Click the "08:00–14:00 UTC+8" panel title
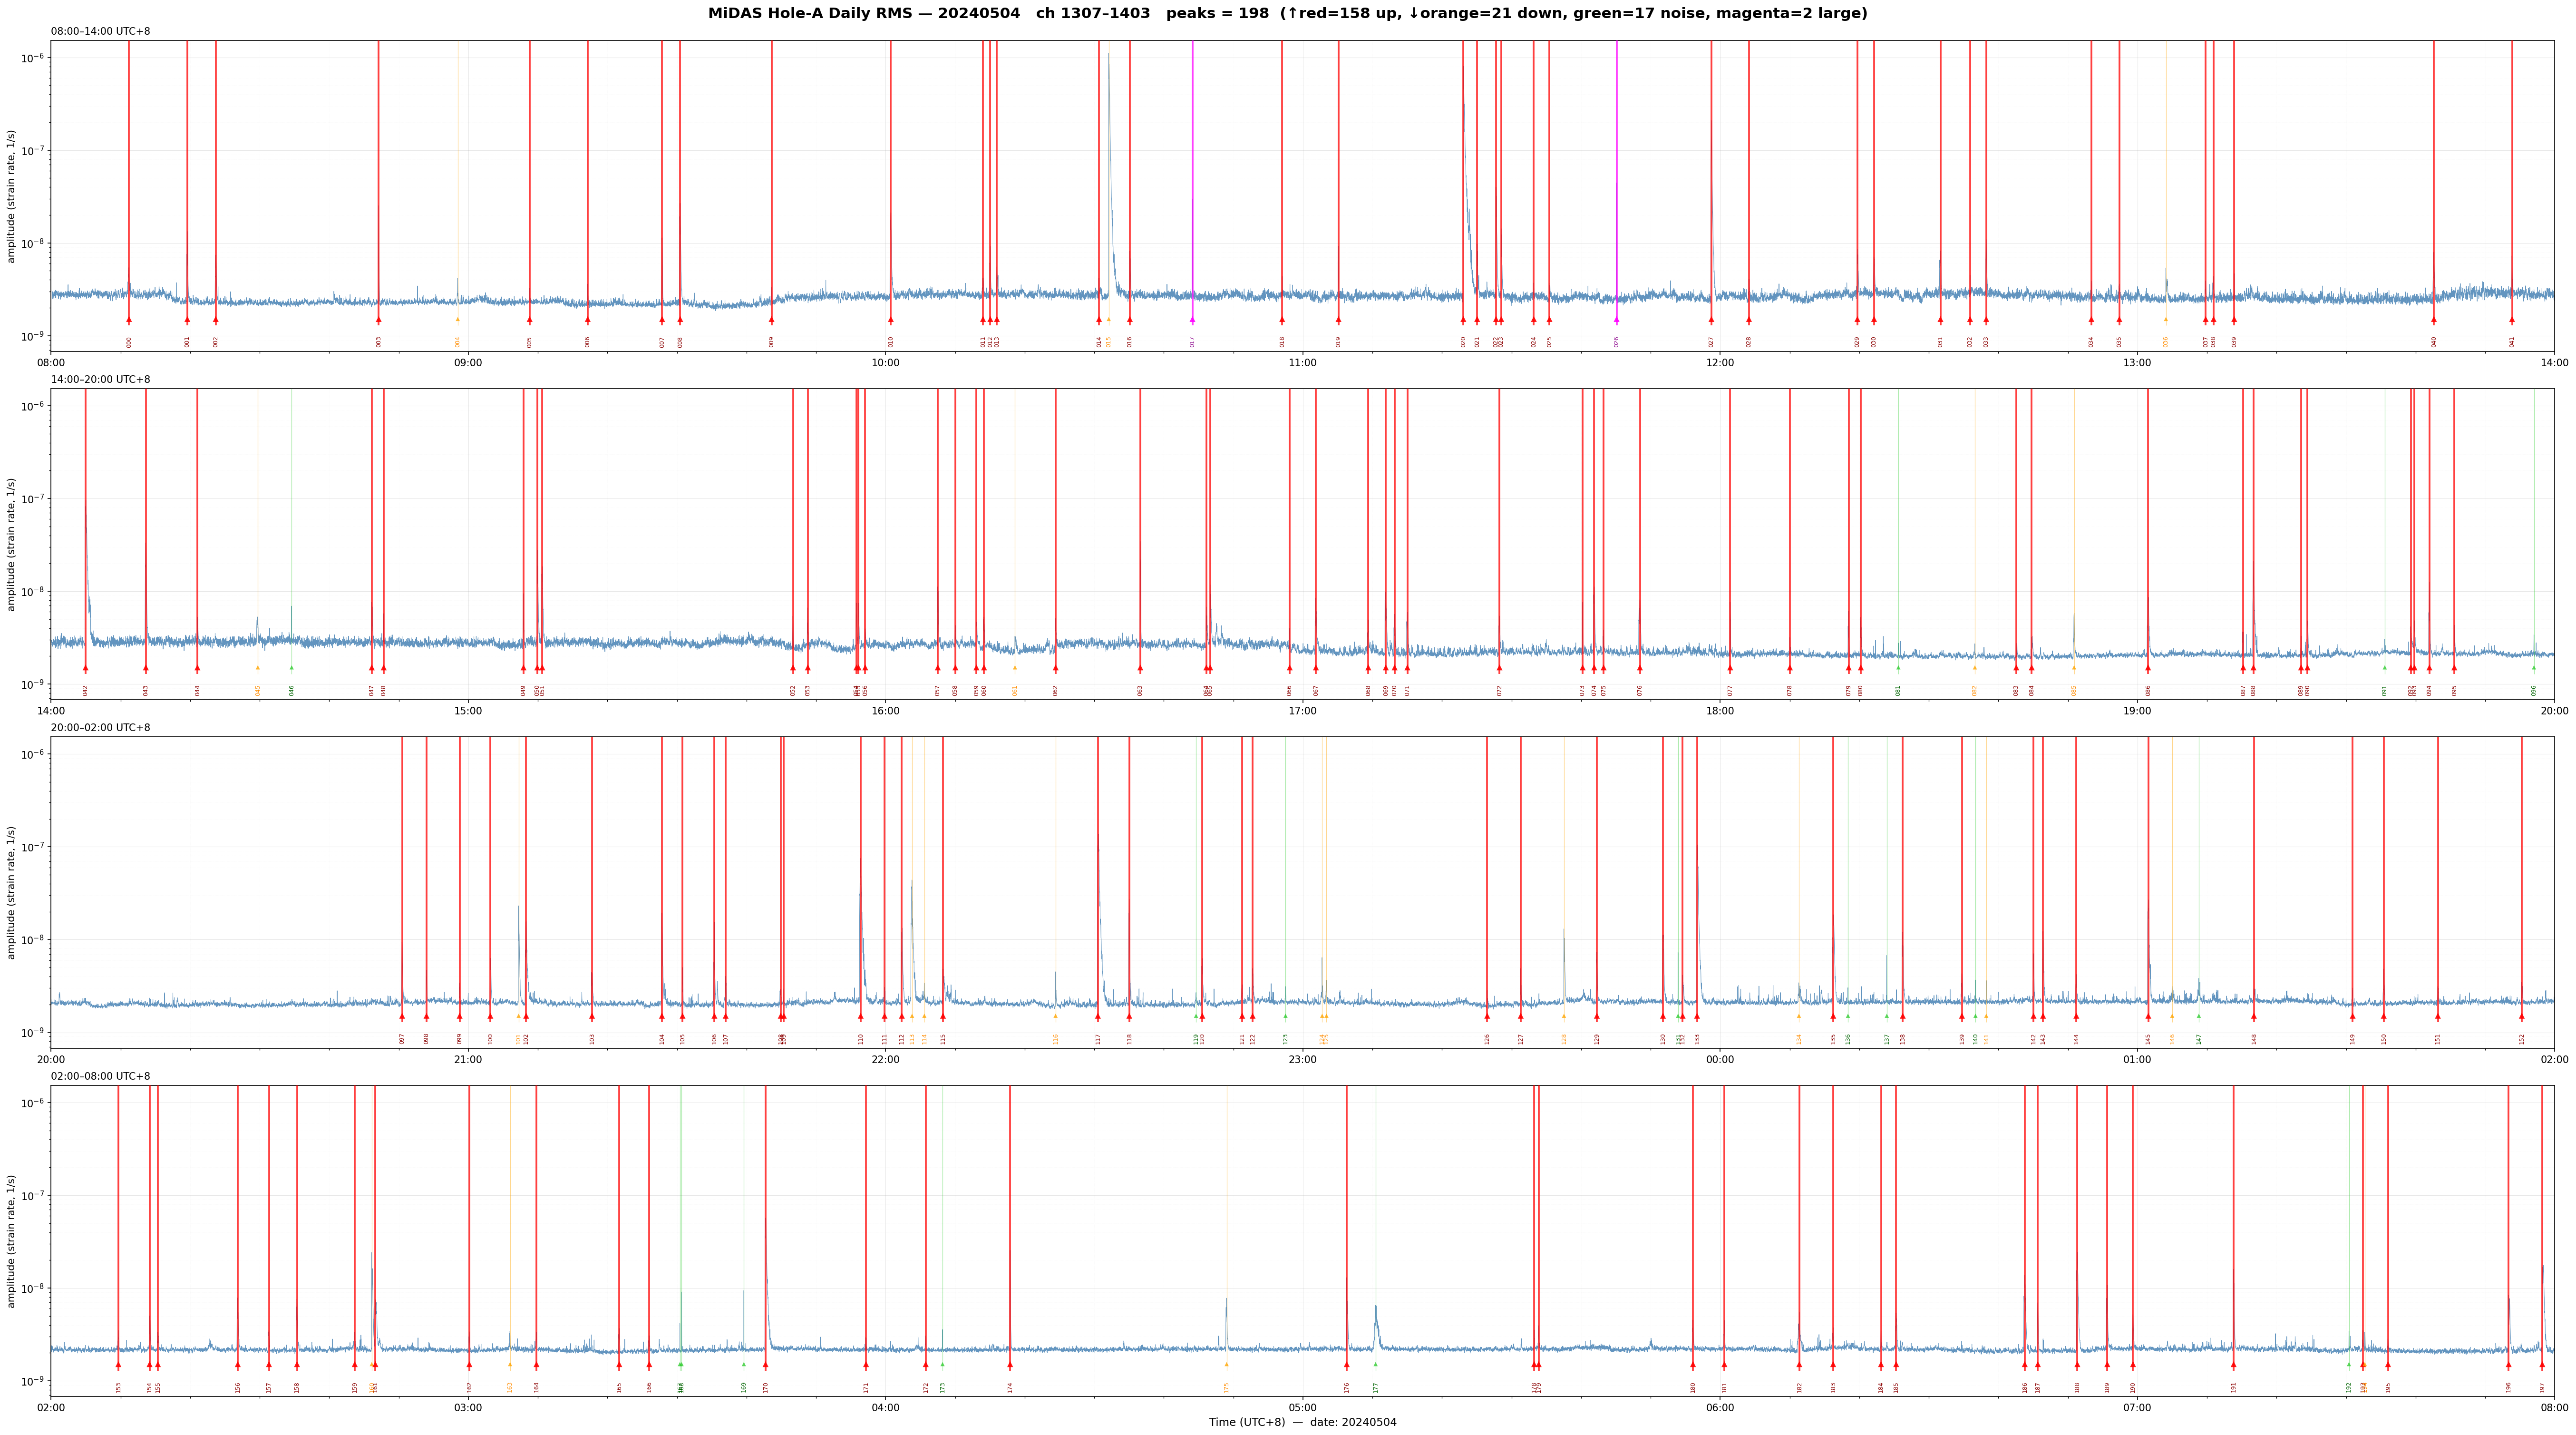 101,32
